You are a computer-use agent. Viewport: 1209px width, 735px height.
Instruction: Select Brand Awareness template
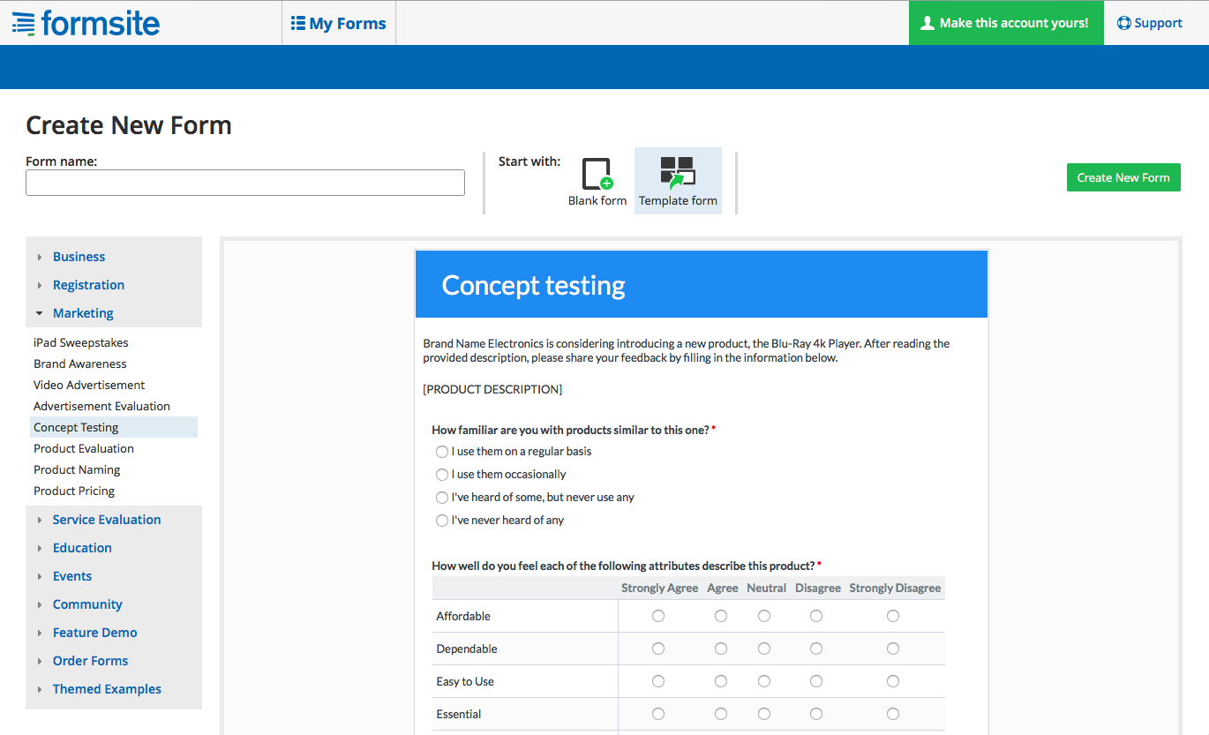tap(80, 364)
